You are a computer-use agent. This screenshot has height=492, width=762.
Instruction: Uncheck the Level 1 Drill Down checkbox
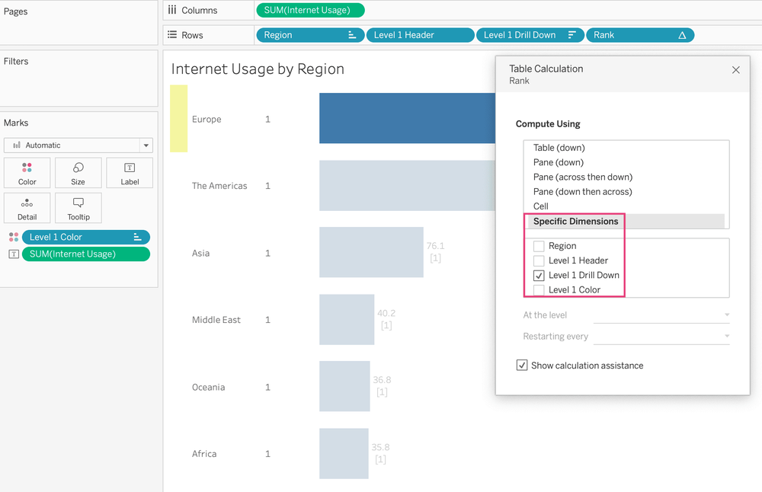click(x=538, y=275)
